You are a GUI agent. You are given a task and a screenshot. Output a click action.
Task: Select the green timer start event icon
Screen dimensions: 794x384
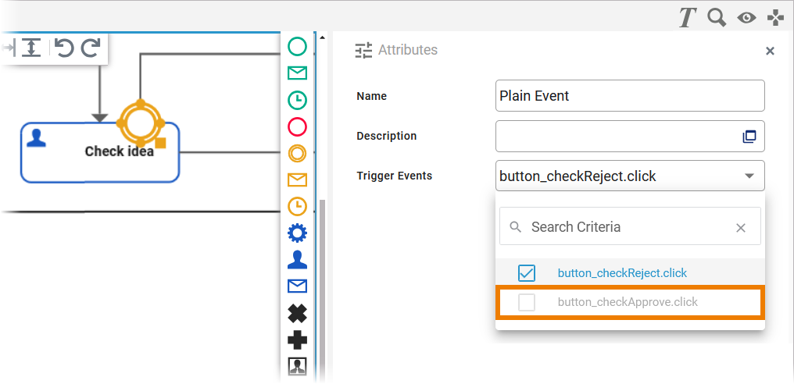click(x=297, y=100)
